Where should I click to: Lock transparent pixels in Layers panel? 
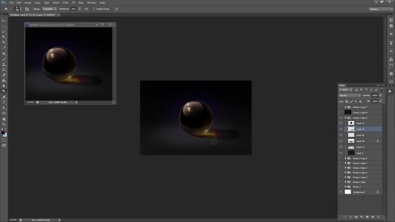pos(347,101)
